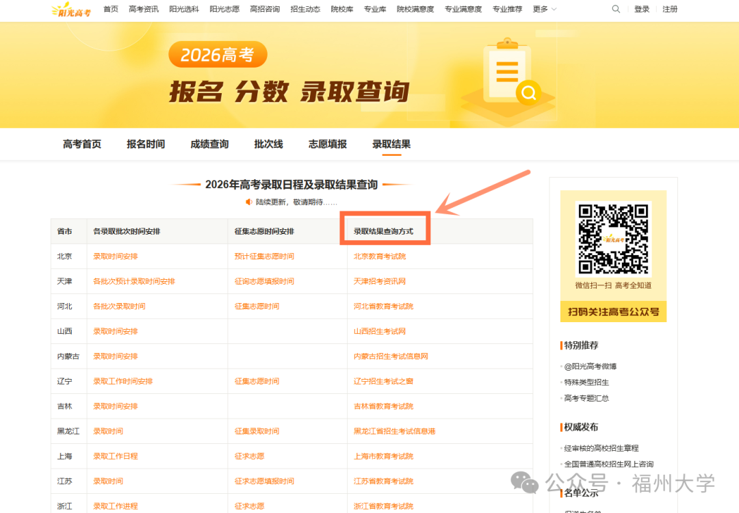
Task: Open 全国普通高校招生网上咨询 link
Action: [609, 464]
